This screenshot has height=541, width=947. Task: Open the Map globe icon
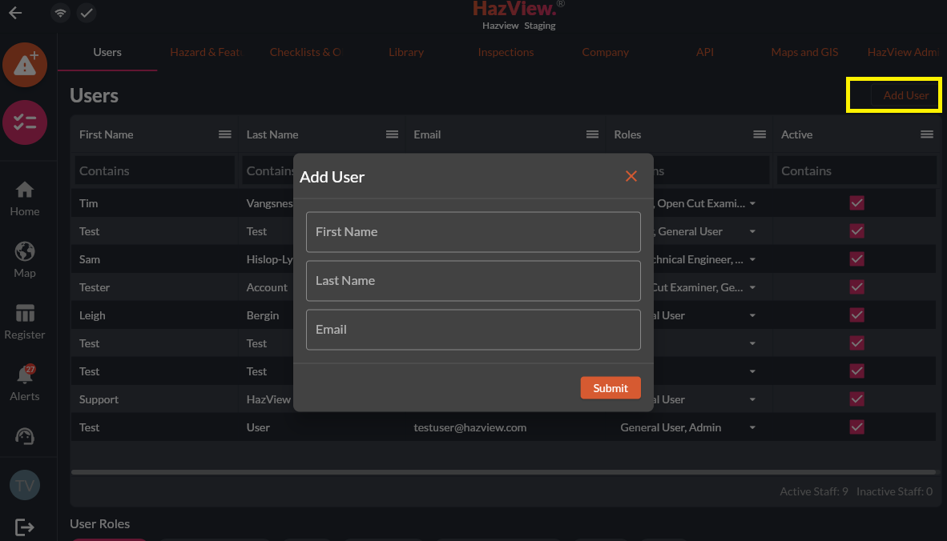pyautogui.click(x=25, y=260)
